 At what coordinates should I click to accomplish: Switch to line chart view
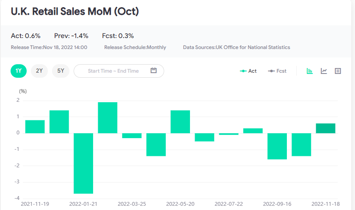click(324, 71)
